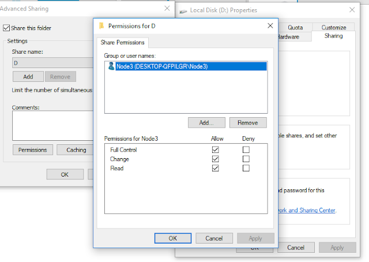Open Caching settings in Advanced Sharing
Screen dimensions: 369x262
pyautogui.click(x=75, y=150)
